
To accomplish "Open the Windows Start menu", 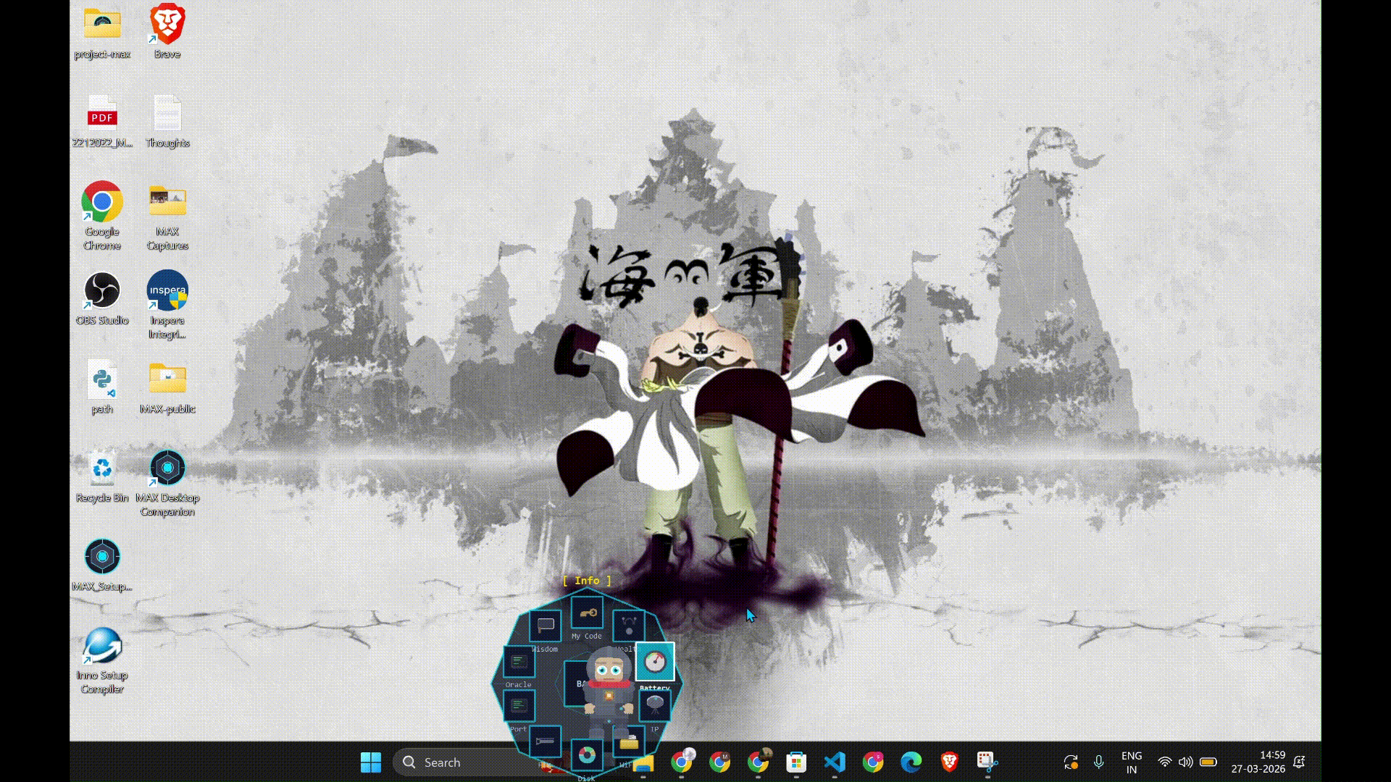I will pos(371,762).
